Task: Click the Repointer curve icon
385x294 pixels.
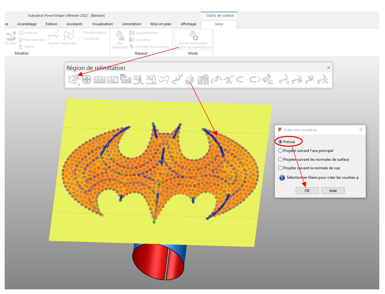Action: [x=69, y=35]
